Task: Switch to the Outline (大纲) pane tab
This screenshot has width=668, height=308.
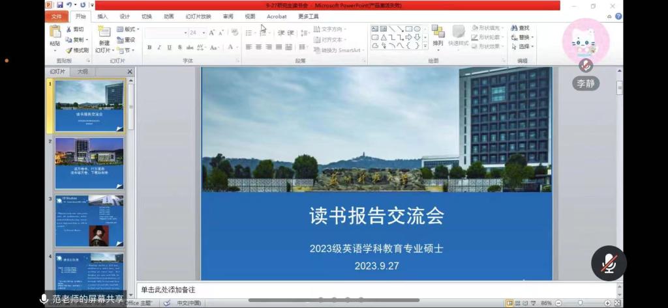Action: tap(83, 72)
